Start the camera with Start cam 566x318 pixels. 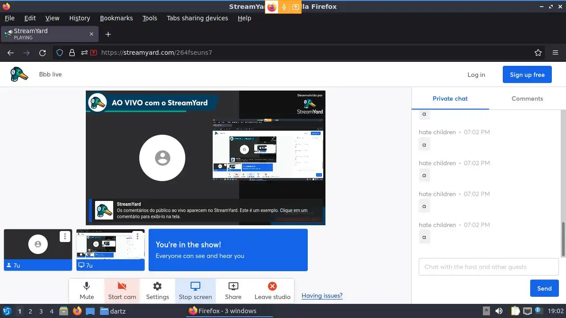[122, 291]
